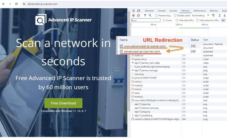Screen dimensions: 227x138
Task: Select it_pro_preferred_light_horizontal.png request
Action: pos(152,67)
